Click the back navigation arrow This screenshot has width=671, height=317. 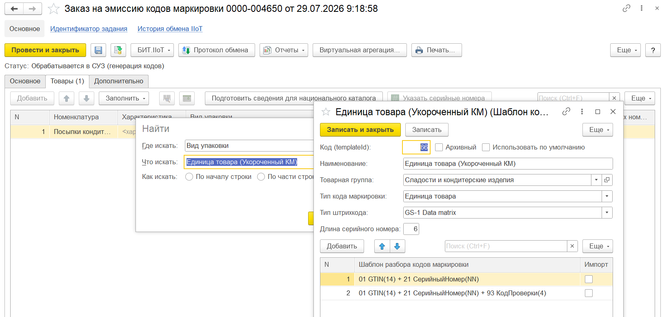[x=14, y=9]
